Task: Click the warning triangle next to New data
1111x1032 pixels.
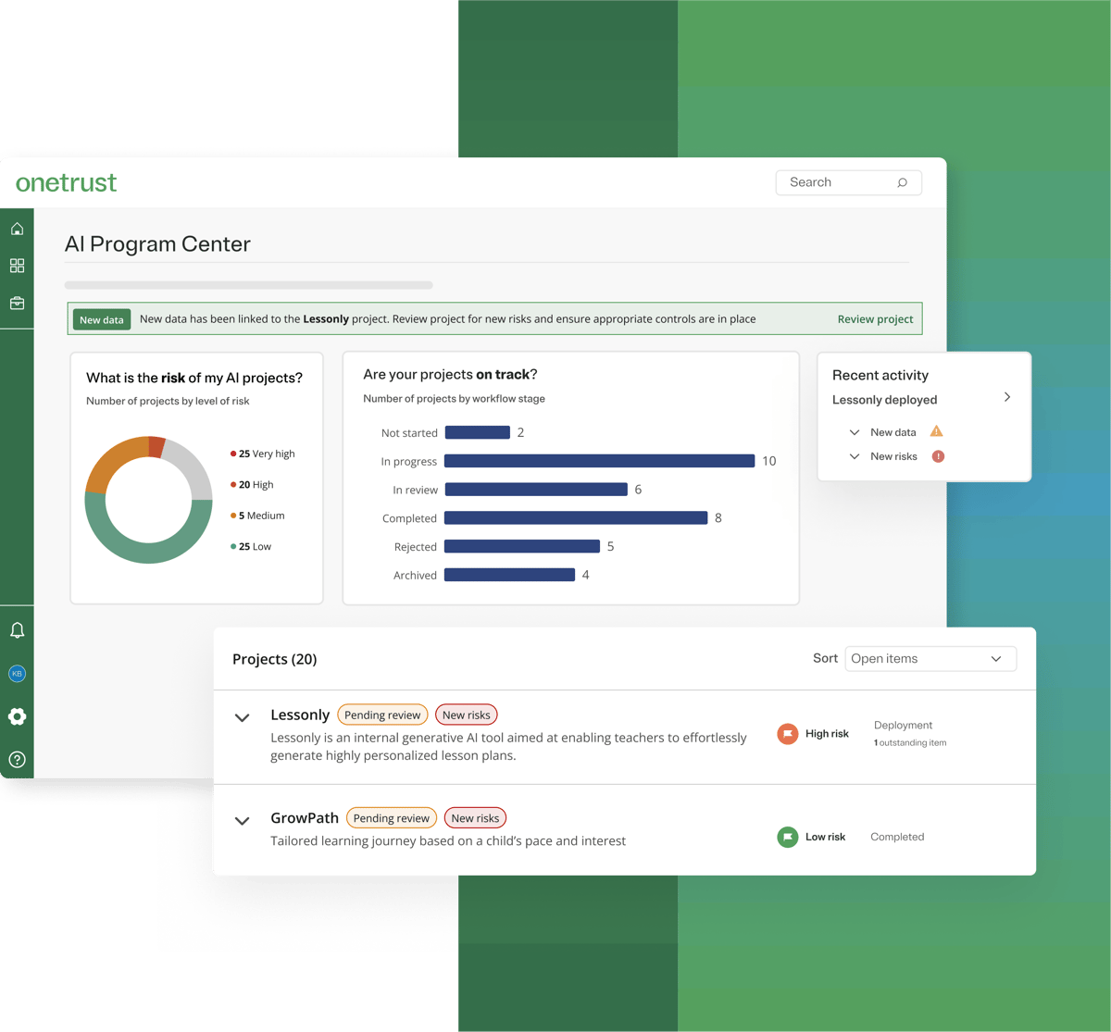Action: (935, 431)
